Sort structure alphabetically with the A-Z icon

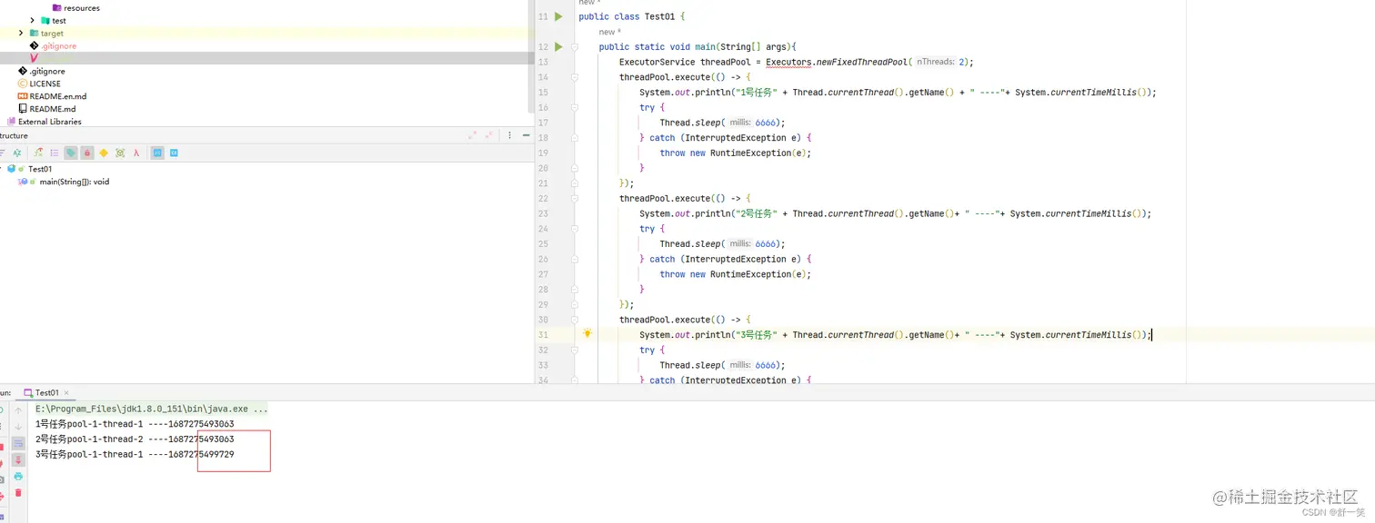(x=17, y=153)
